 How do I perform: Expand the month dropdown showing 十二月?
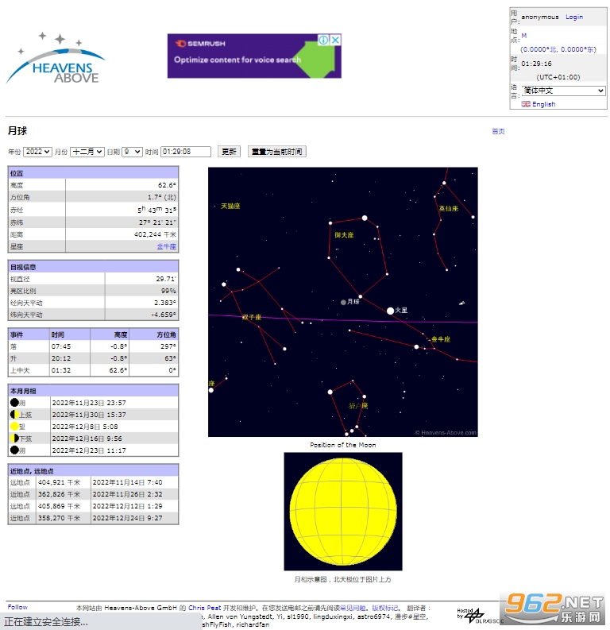tap(87, 152)
